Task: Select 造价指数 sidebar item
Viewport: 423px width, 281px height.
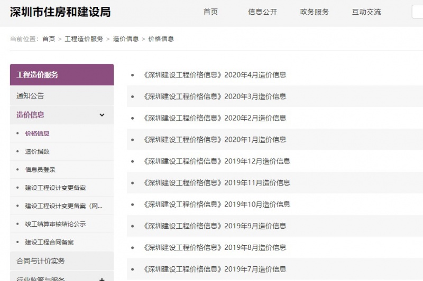Action: click(x=37, y=152)
